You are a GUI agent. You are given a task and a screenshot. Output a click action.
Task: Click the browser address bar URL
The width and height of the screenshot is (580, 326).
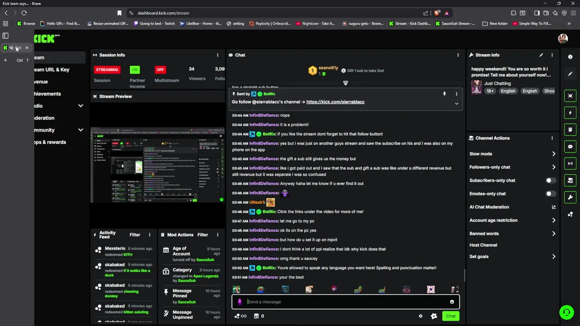[x=163, y=13]
